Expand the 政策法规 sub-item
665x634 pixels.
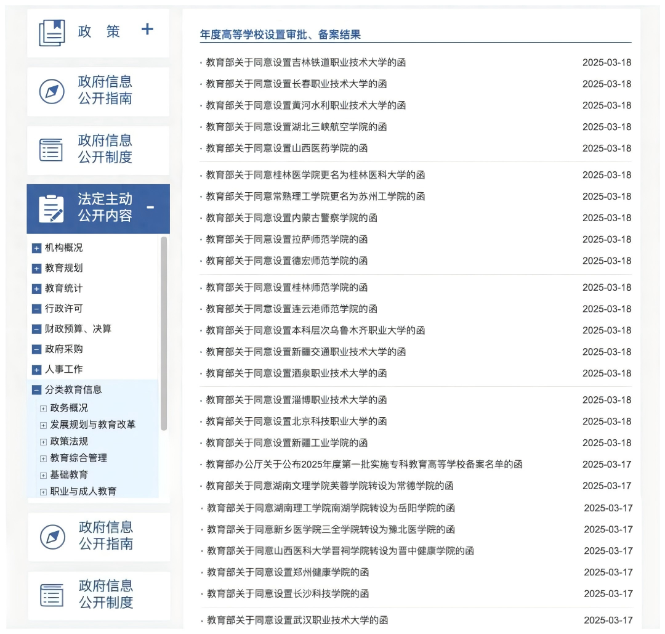pyautogui.click(x=43, y=442)
